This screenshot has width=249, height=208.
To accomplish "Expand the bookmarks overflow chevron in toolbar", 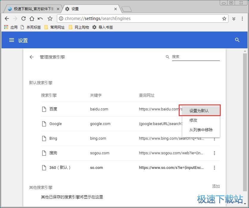I will pyautogui.click(x=234, y=19).
